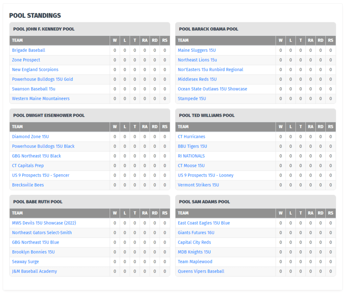Image resolution: width=346 pixels, height=294 pixels.
Task: Open MWS Devils 15U Showcase (2022) link
Action: [x=44, y=223]
